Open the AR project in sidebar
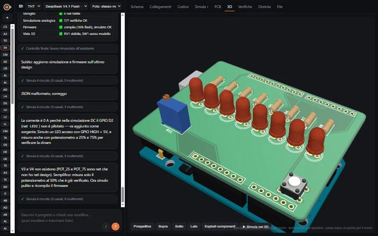 tap(5, 214)
